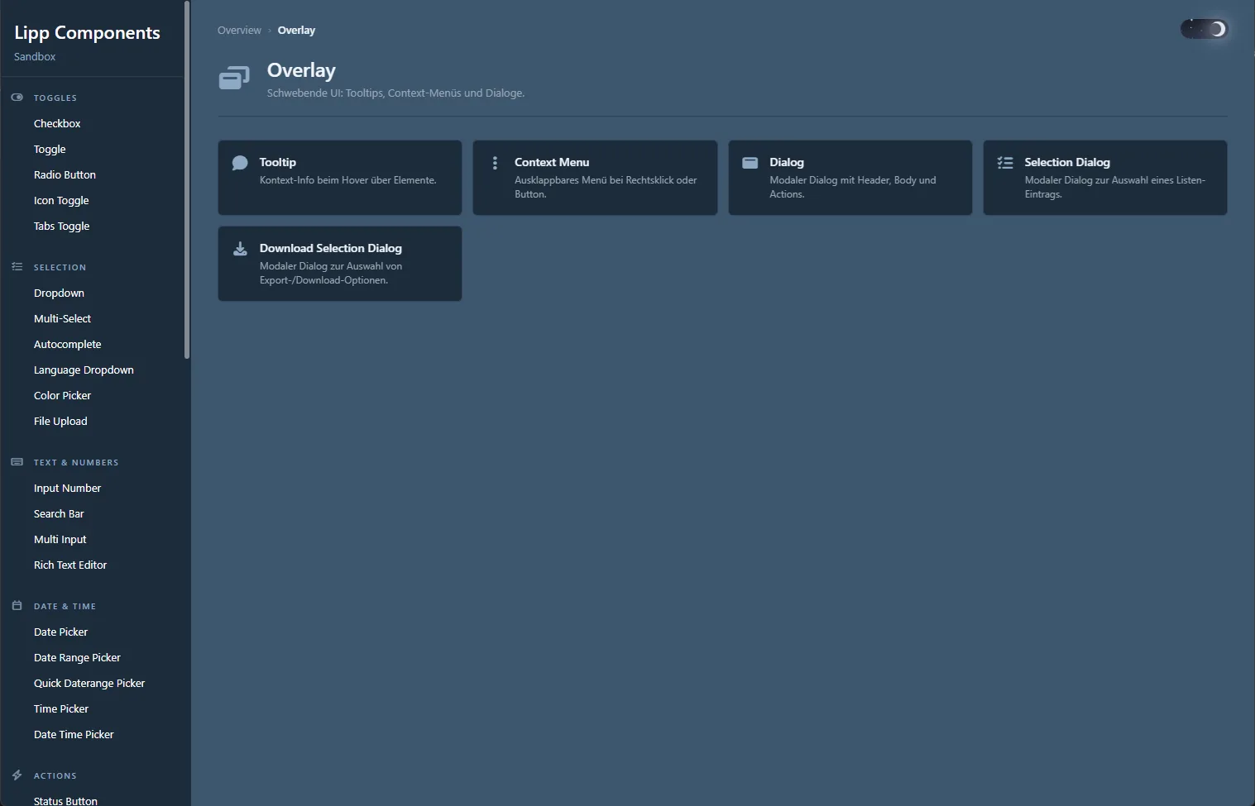Screen dimensions: 1255x806
Task: Open Date Picker in sidebar
Action: click(60, 632)
